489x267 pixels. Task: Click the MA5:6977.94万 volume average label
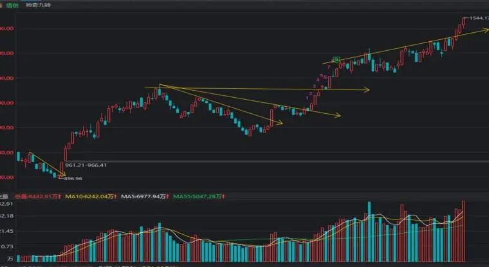[x=145, y=196]
